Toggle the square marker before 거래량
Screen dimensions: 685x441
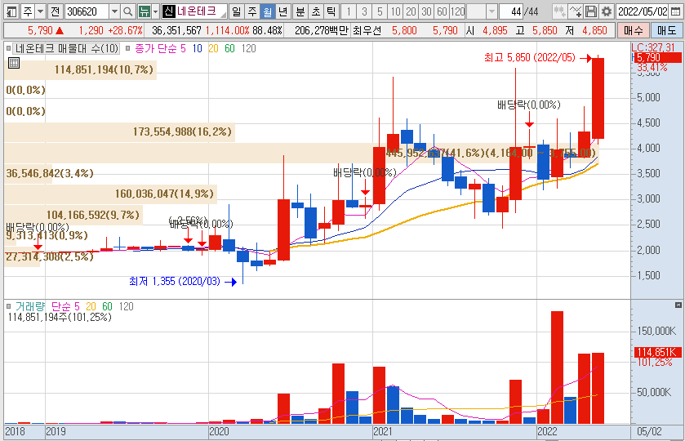coord(8,306)
